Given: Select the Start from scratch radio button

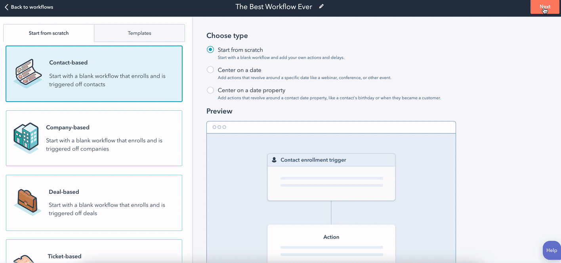Looking at the screenshot, I should click(x=210, y=50).
